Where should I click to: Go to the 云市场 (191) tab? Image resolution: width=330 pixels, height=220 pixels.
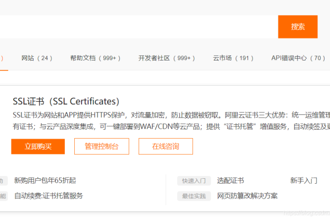point(233,58)
